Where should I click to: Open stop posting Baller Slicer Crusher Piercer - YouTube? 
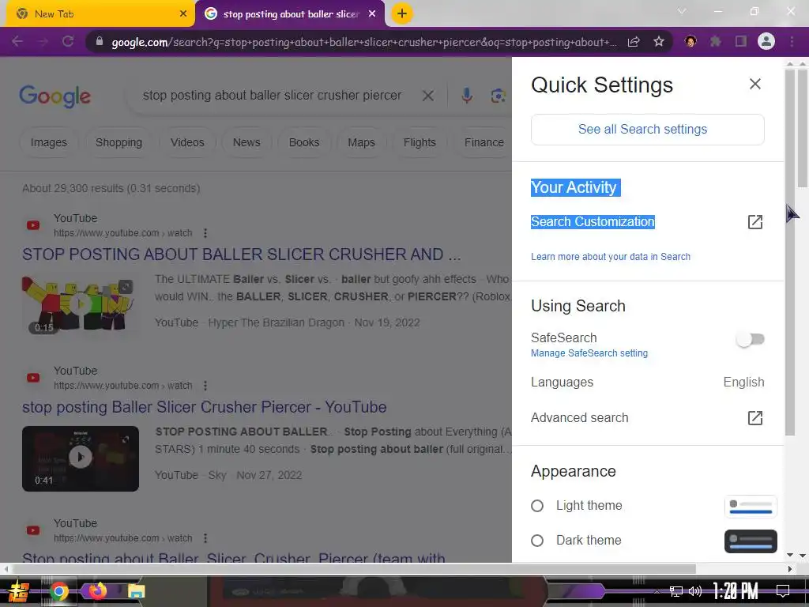[205, 407]
